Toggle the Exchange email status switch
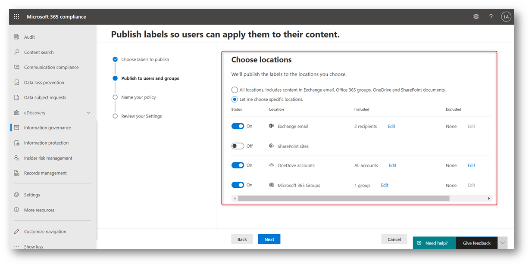532x267 pixels. pos(238,126)
